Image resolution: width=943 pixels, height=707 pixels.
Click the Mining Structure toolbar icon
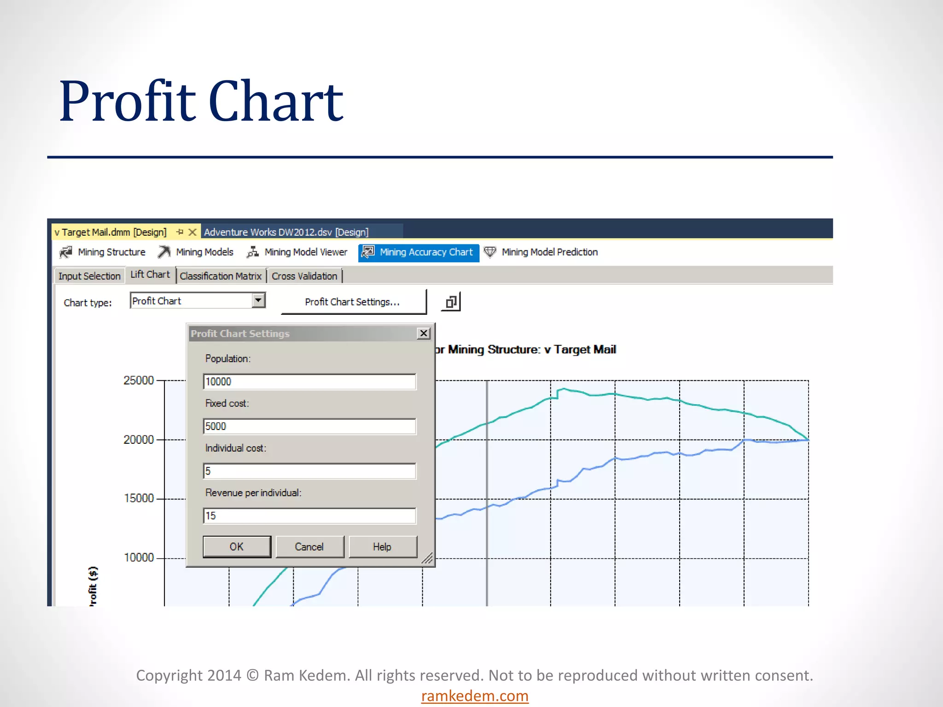[66, 252]
